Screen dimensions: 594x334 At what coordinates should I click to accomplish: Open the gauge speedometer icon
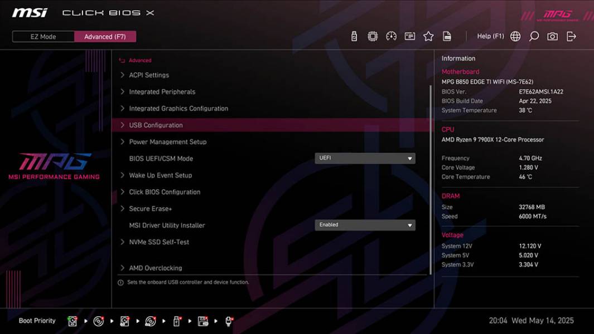[391, 36]
